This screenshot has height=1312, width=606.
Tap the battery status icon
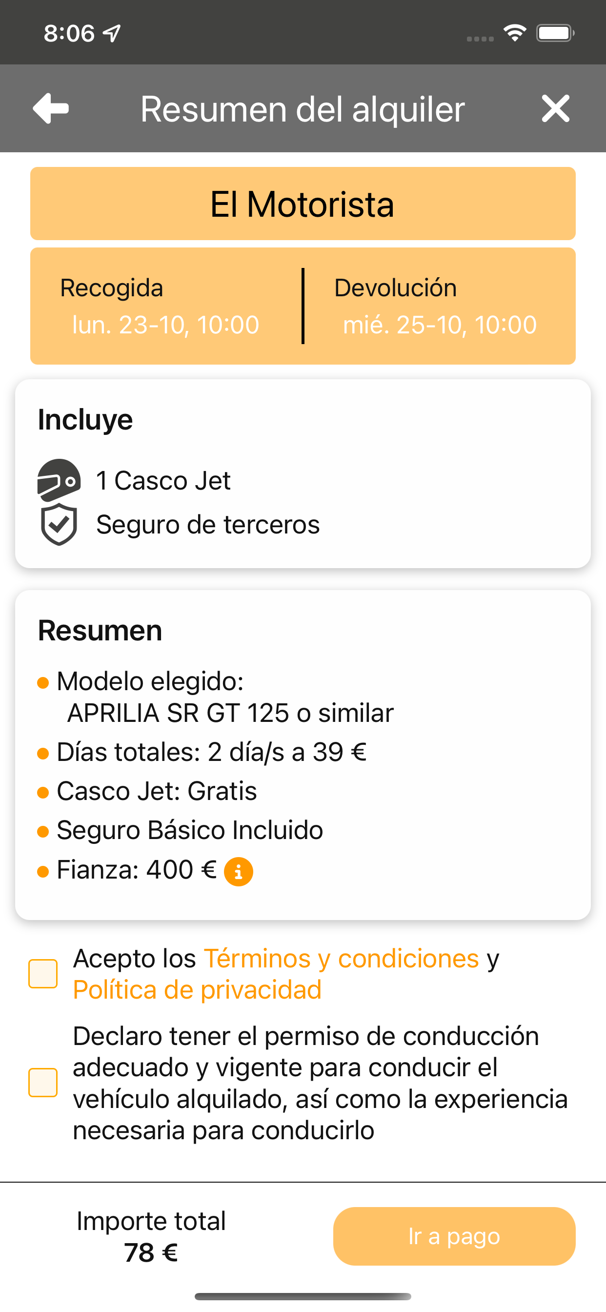pos(555,33)
